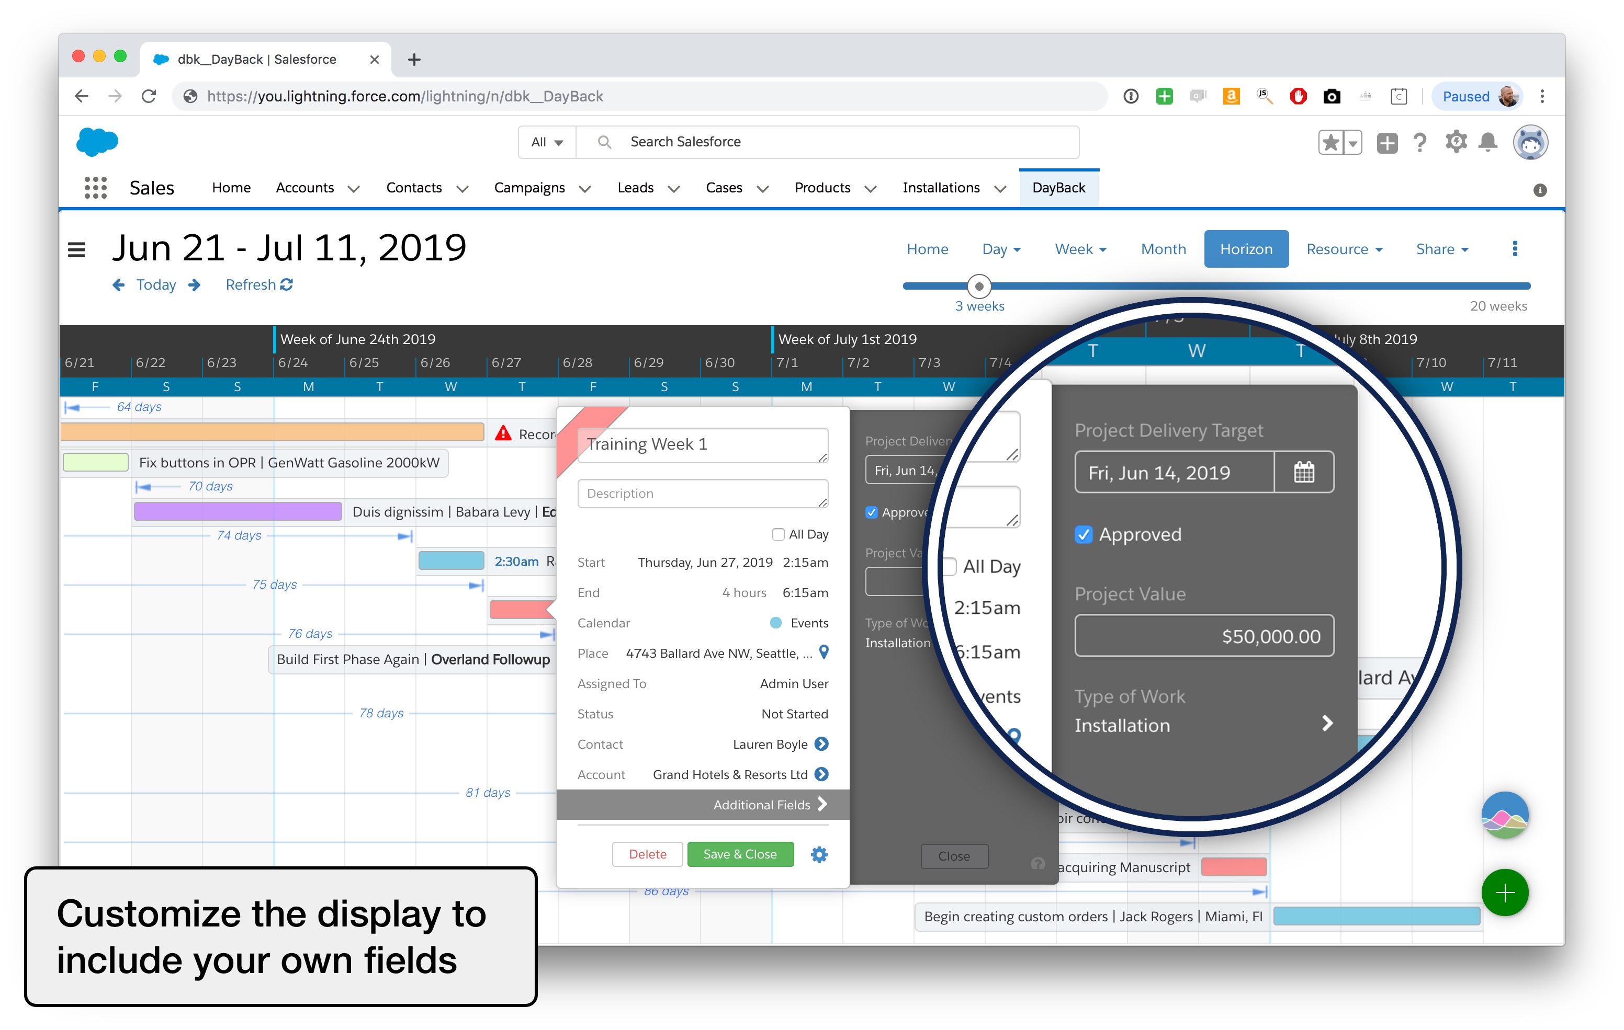Open Week view menu

[x=1080, y=249]
